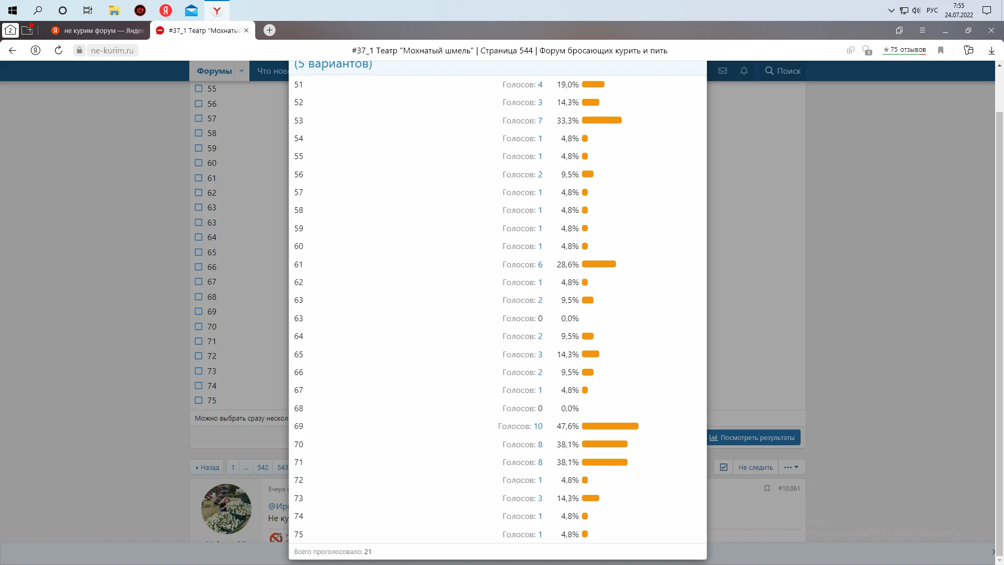The image size is (1004, 565).
Task: Open downloads arrow icon in browser
Action: 991,50
